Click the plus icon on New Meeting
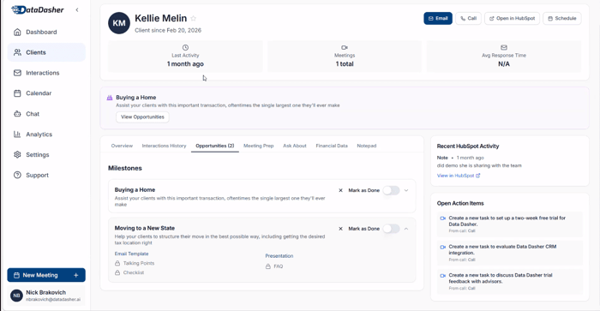Screen dimensions: 600x311 (75, 275)
